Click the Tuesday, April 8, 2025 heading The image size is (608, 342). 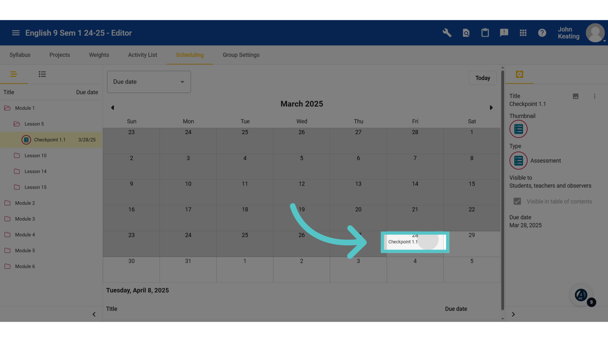pos(137,290)
